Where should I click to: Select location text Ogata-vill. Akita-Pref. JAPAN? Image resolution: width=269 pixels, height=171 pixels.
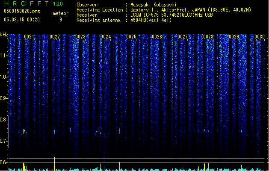tap(168, 10)
